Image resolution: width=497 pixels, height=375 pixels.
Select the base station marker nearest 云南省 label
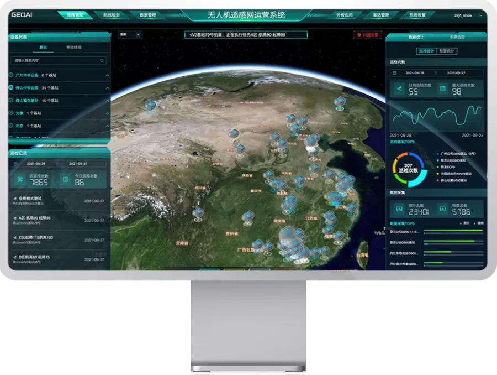[x=198, y=215]
